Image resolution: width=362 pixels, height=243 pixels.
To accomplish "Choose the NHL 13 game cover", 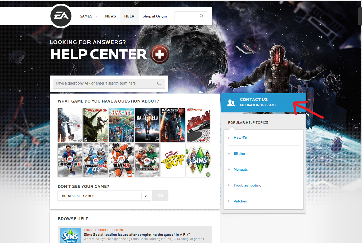I will 121,160.
